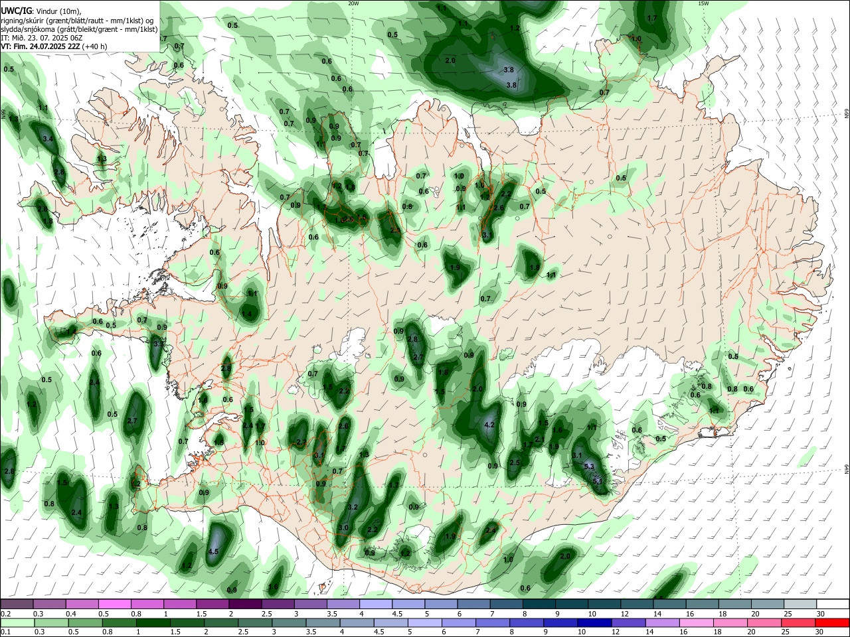
Task: Click the '3.4' precipitation value on the map
Action: point(48,139)
